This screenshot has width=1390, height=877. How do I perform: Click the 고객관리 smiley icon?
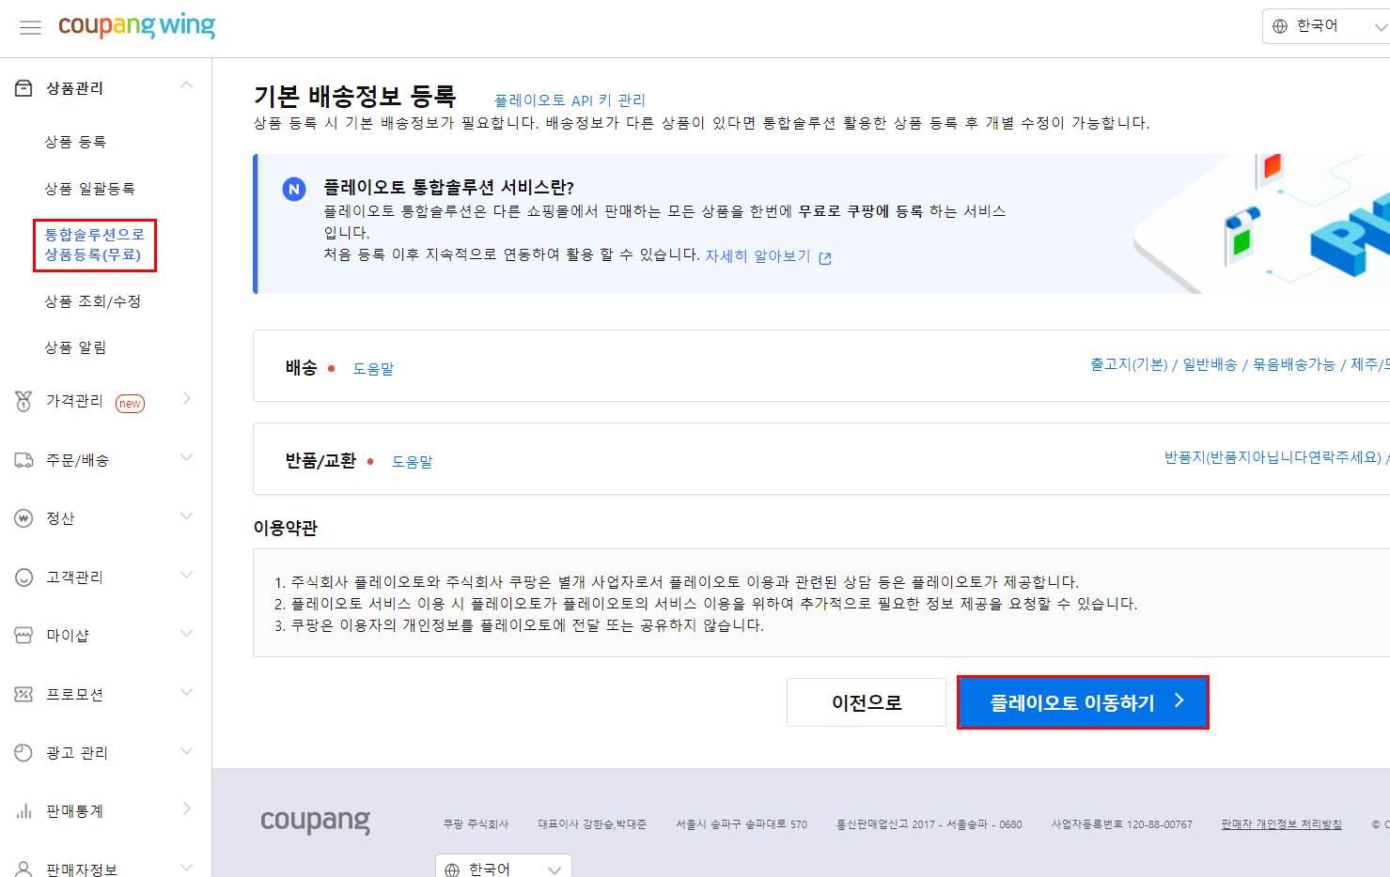click(x=23, y=577)
